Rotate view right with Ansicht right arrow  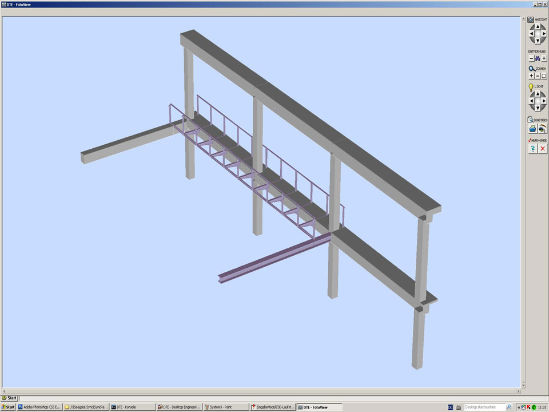click(x=544, y=34)
